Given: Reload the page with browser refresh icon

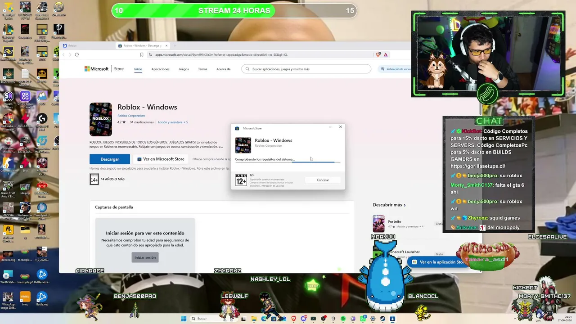Looking at the screenshot, I should click(x=77, y=55).
